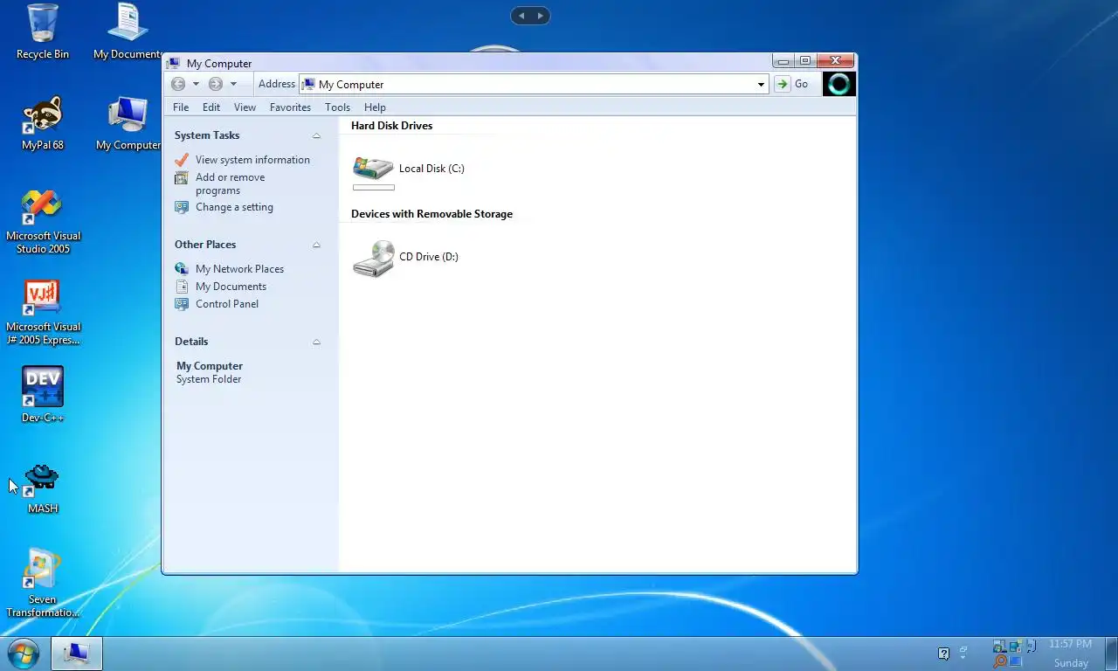Click the Show Desktop strip at taskbar end

click(x=1109, y=654)
